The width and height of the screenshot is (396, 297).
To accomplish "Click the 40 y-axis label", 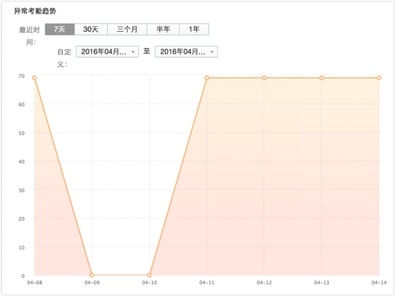I will (x=21, y=162).
